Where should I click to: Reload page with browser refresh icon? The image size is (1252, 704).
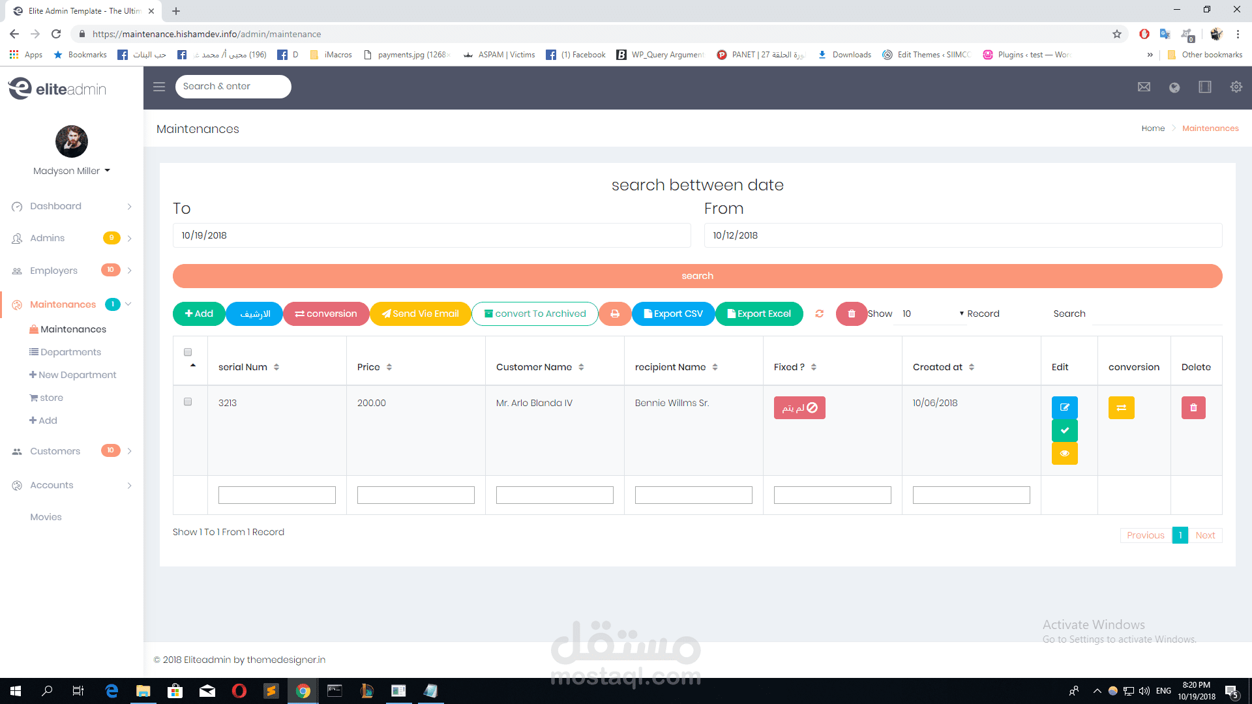56,34
